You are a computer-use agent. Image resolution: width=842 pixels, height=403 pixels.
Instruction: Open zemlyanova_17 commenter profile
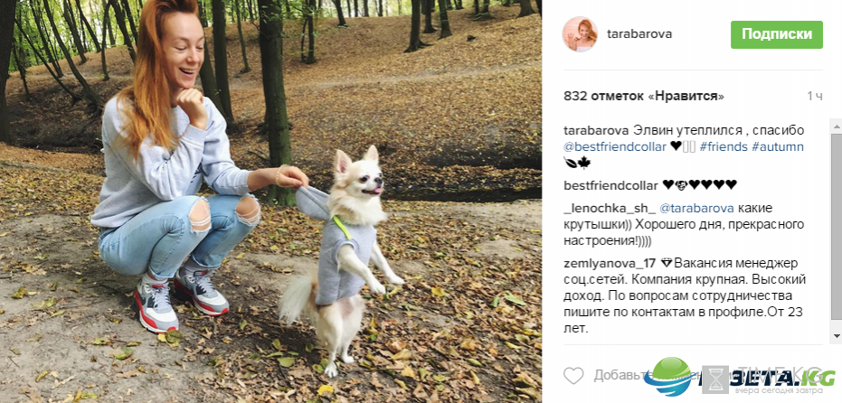610,264
